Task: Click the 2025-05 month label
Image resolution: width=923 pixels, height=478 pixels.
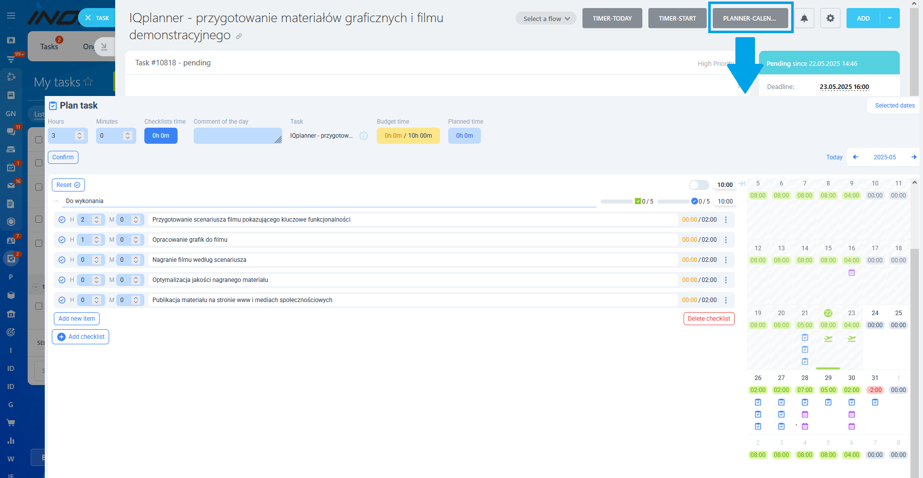Action: [885, 157]
